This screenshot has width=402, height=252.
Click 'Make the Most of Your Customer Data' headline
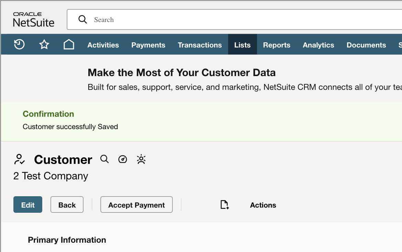[x=181, y=73]
